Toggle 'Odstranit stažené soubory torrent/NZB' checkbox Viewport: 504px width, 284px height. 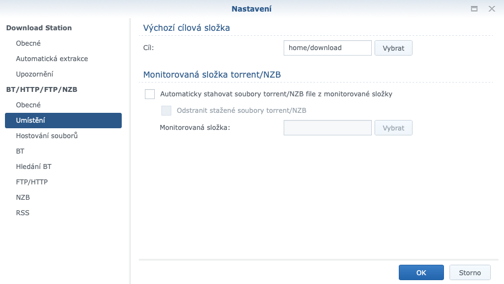click(166, 111)
